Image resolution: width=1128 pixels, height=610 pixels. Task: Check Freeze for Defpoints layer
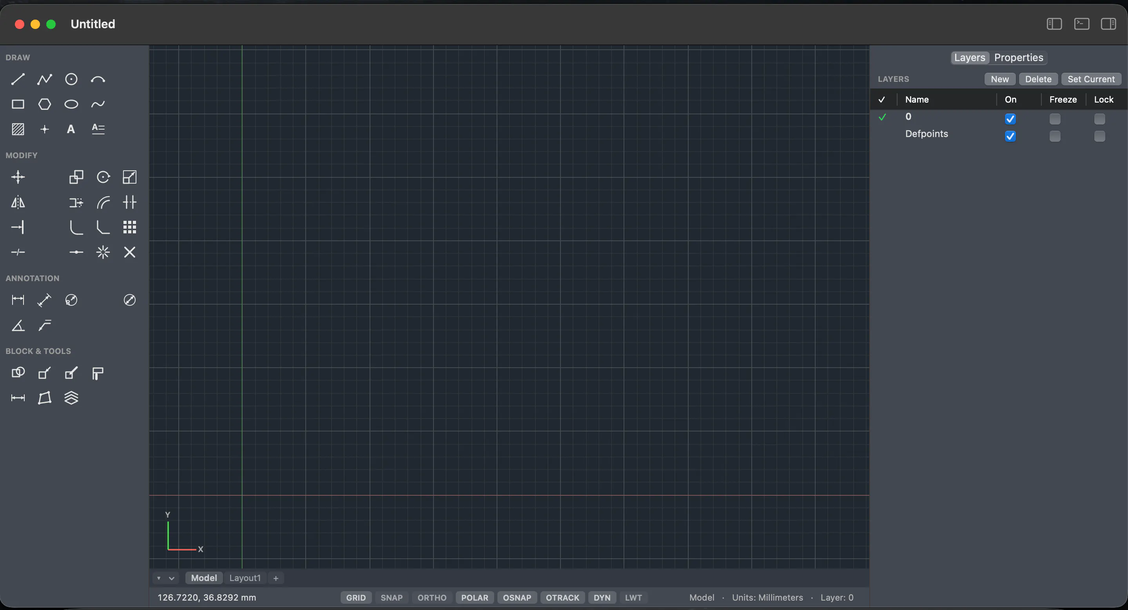[x=1055, y=136]
